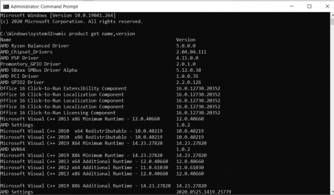
Task: Close the Administrator Command Prompt window
Action: (x=327, y=6)
